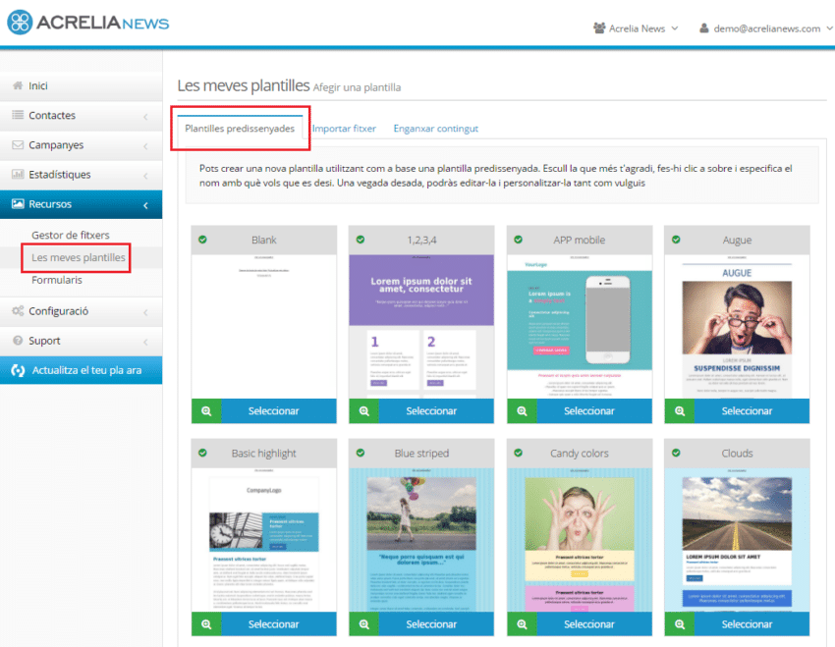Switch to Importar fitxer tab
The height and width of the screenshot is (647, 835).
coord(344,129)
